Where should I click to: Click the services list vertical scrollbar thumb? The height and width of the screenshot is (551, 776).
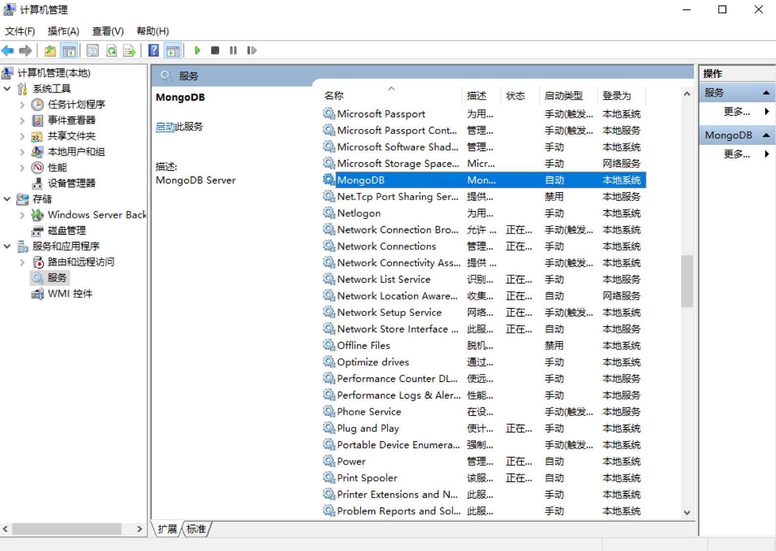pyautogui.click(x=687, y=281)
